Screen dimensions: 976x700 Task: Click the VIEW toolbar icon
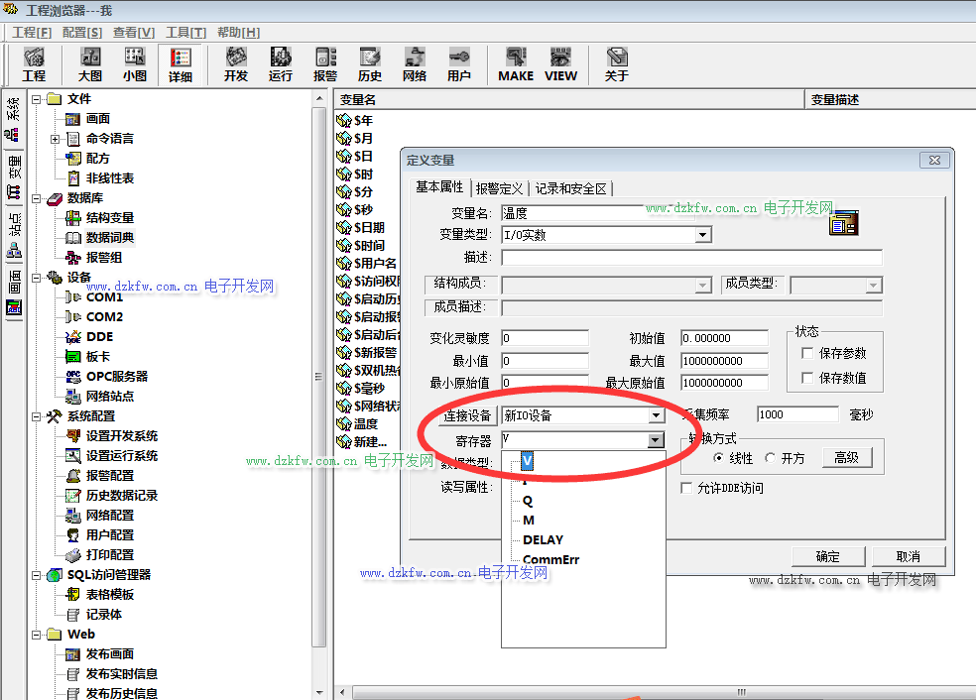click(560, 64)
